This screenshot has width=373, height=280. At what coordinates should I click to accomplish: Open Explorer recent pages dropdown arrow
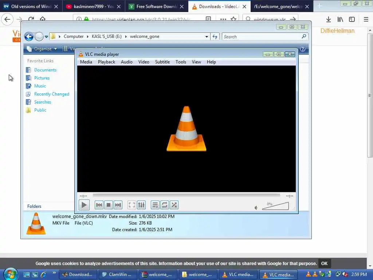pos(46,37)
